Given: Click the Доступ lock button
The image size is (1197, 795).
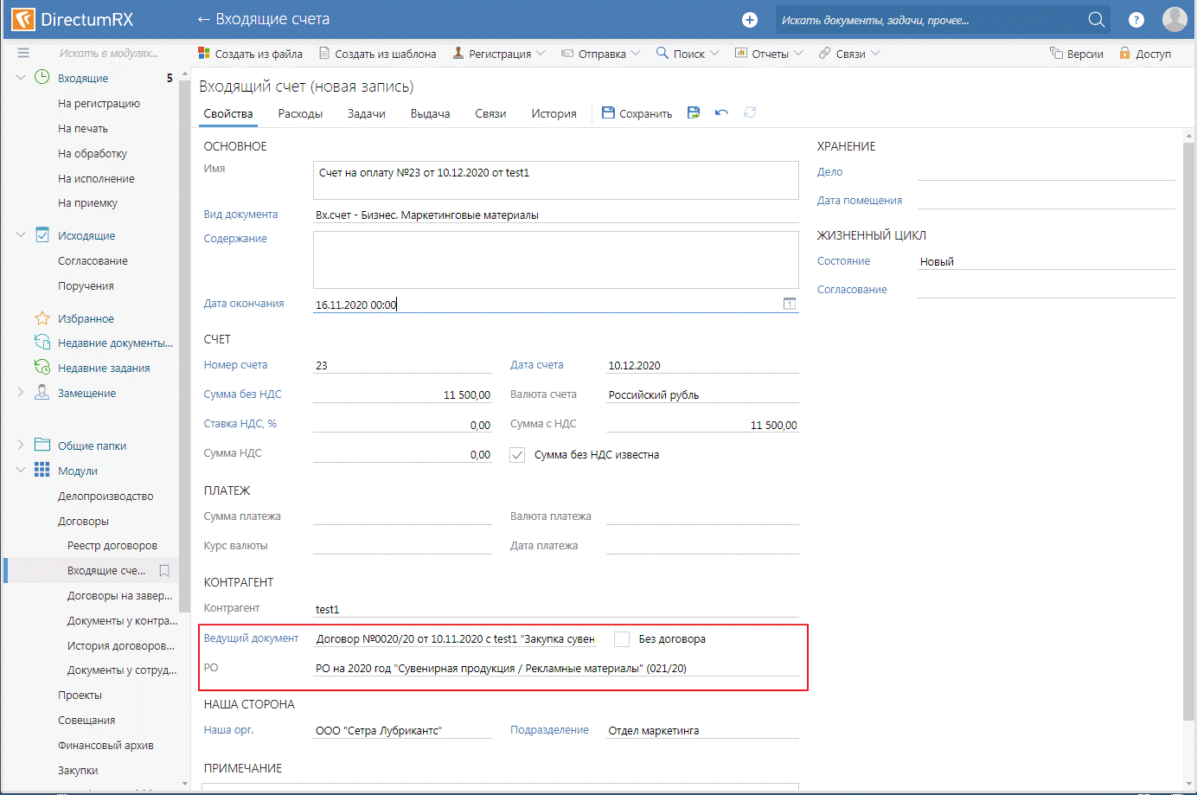Looking at the screenshot, I should (1145, 54).
